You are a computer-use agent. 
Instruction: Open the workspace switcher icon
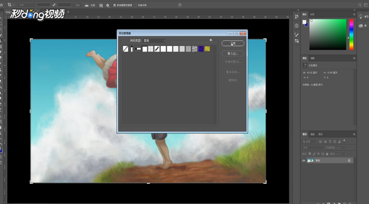point(366,5)
